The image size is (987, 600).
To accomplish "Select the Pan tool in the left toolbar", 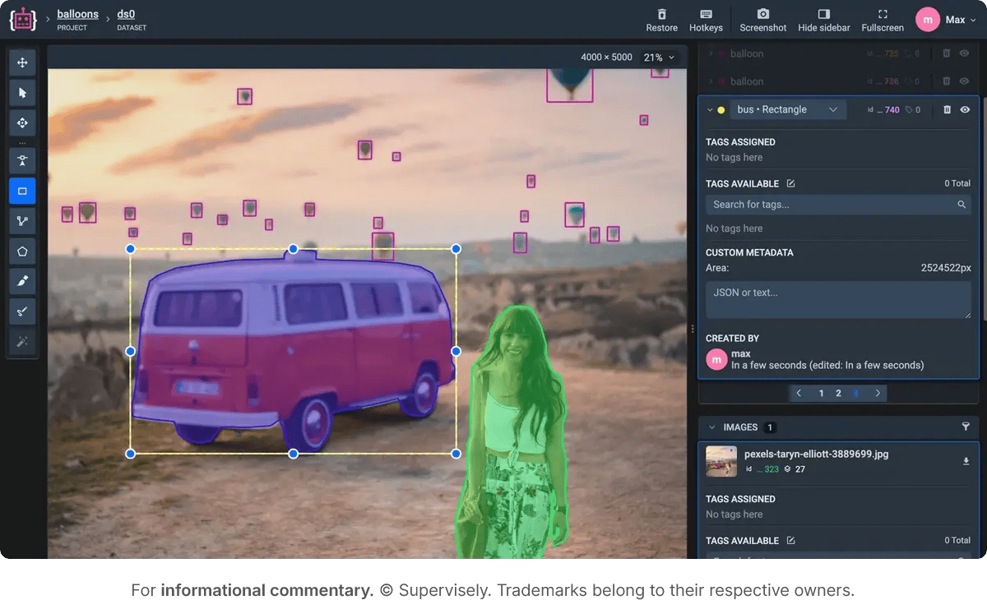I will 22,62.
